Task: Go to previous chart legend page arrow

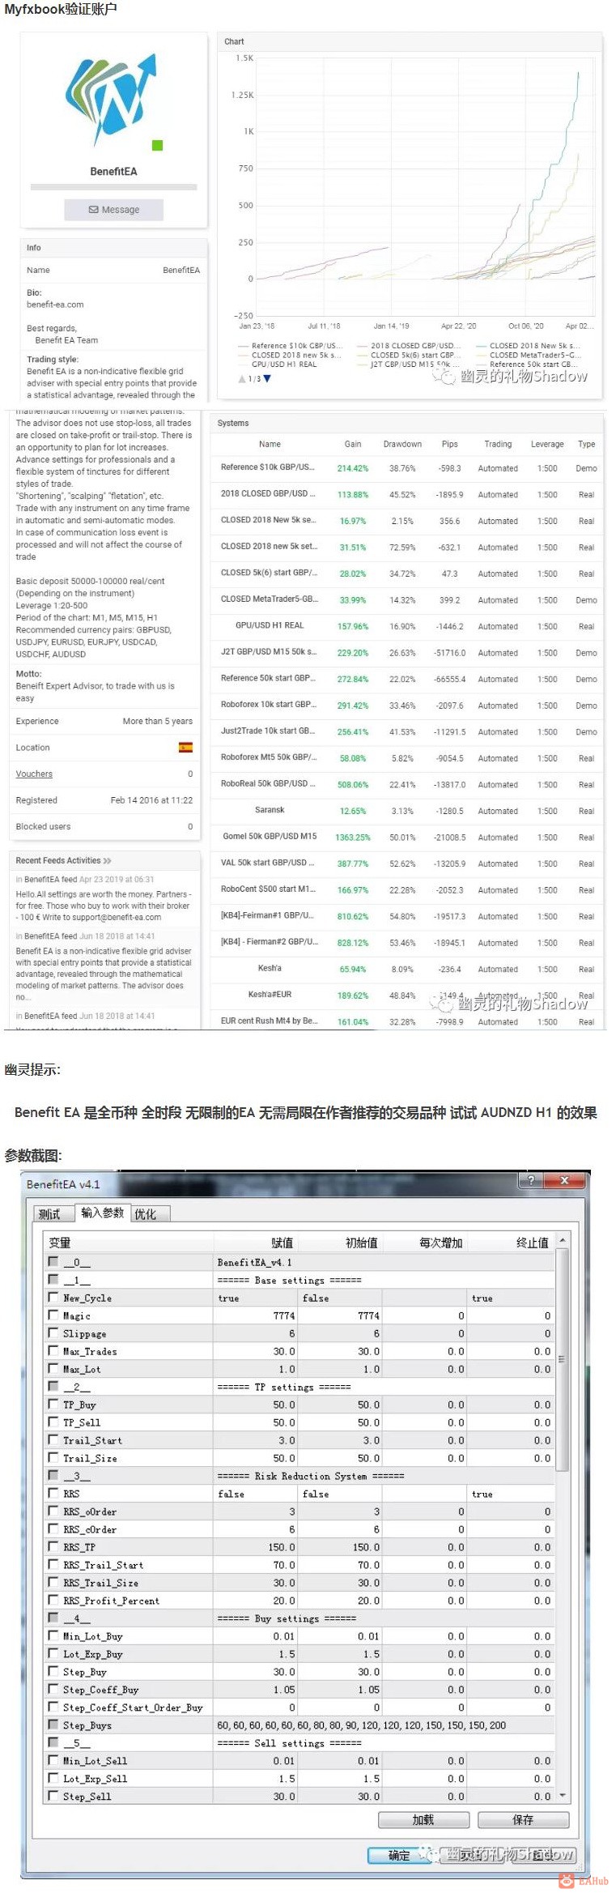Action: coord(242,378)
